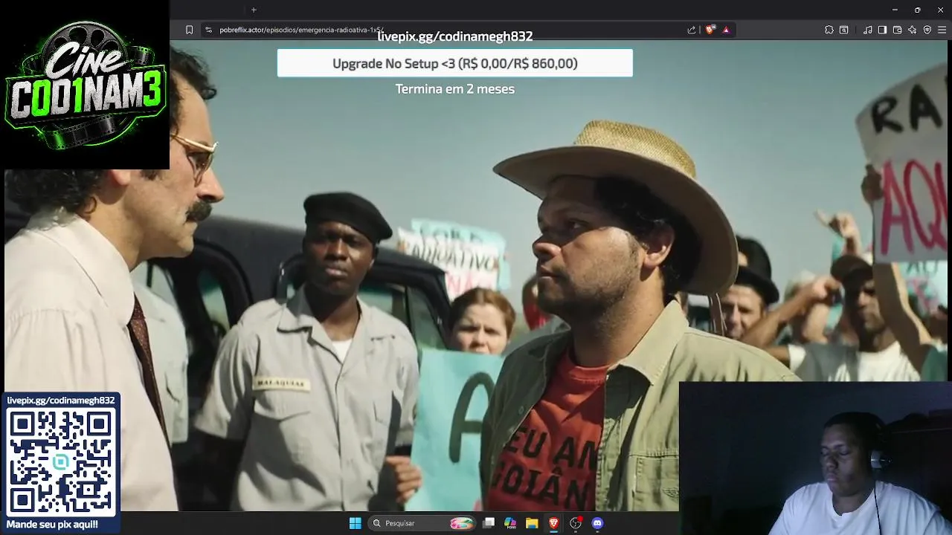
Task: Click the livepix.gg/codinamegh832 text at top center
Action: [455, 36]
